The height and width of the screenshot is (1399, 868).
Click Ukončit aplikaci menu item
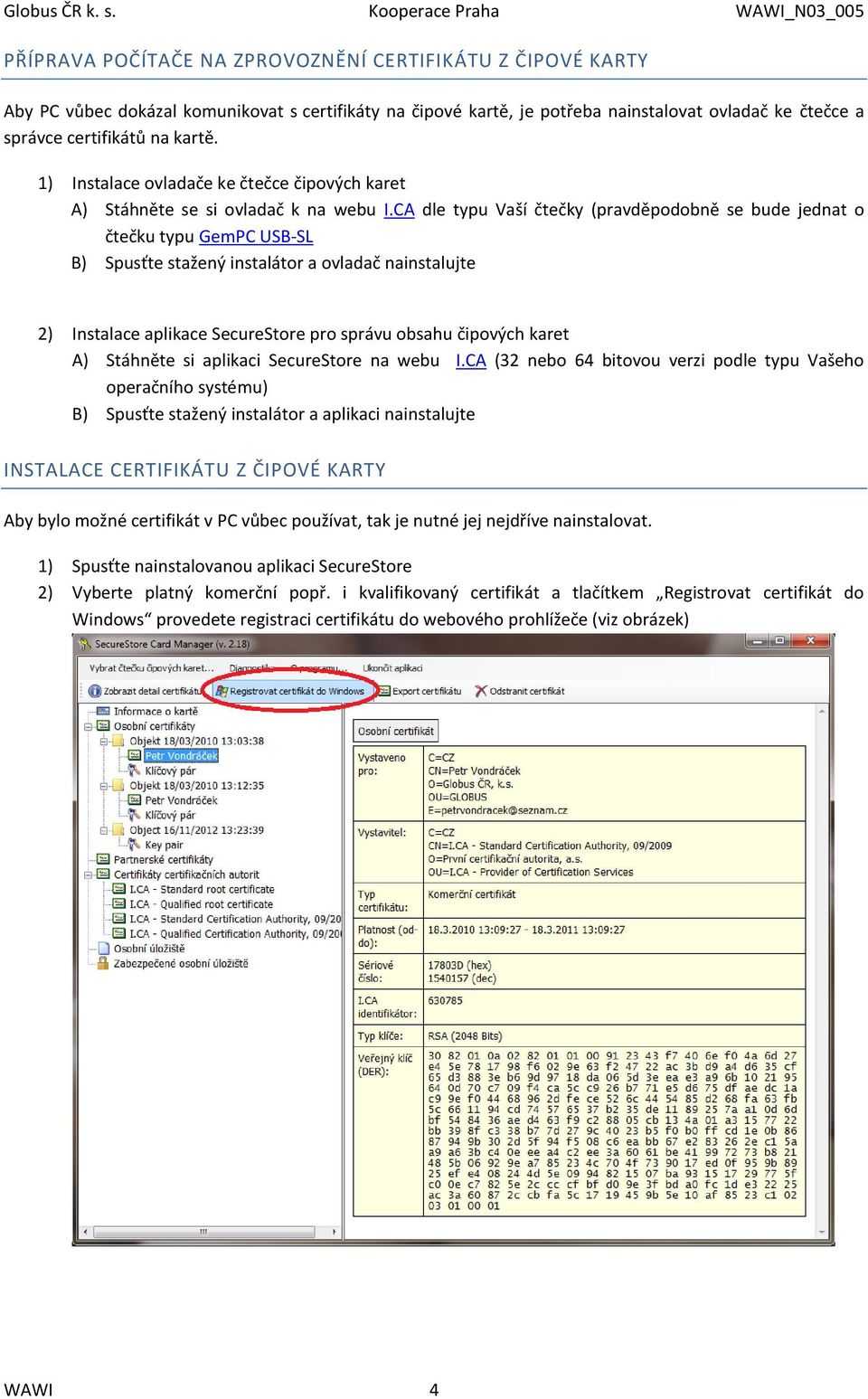pos(392,668)
